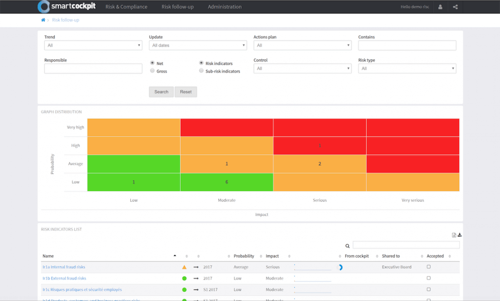This screenshot has width=500, height=301.
Task: Click the Responsible text field
Action: point(93,69)
